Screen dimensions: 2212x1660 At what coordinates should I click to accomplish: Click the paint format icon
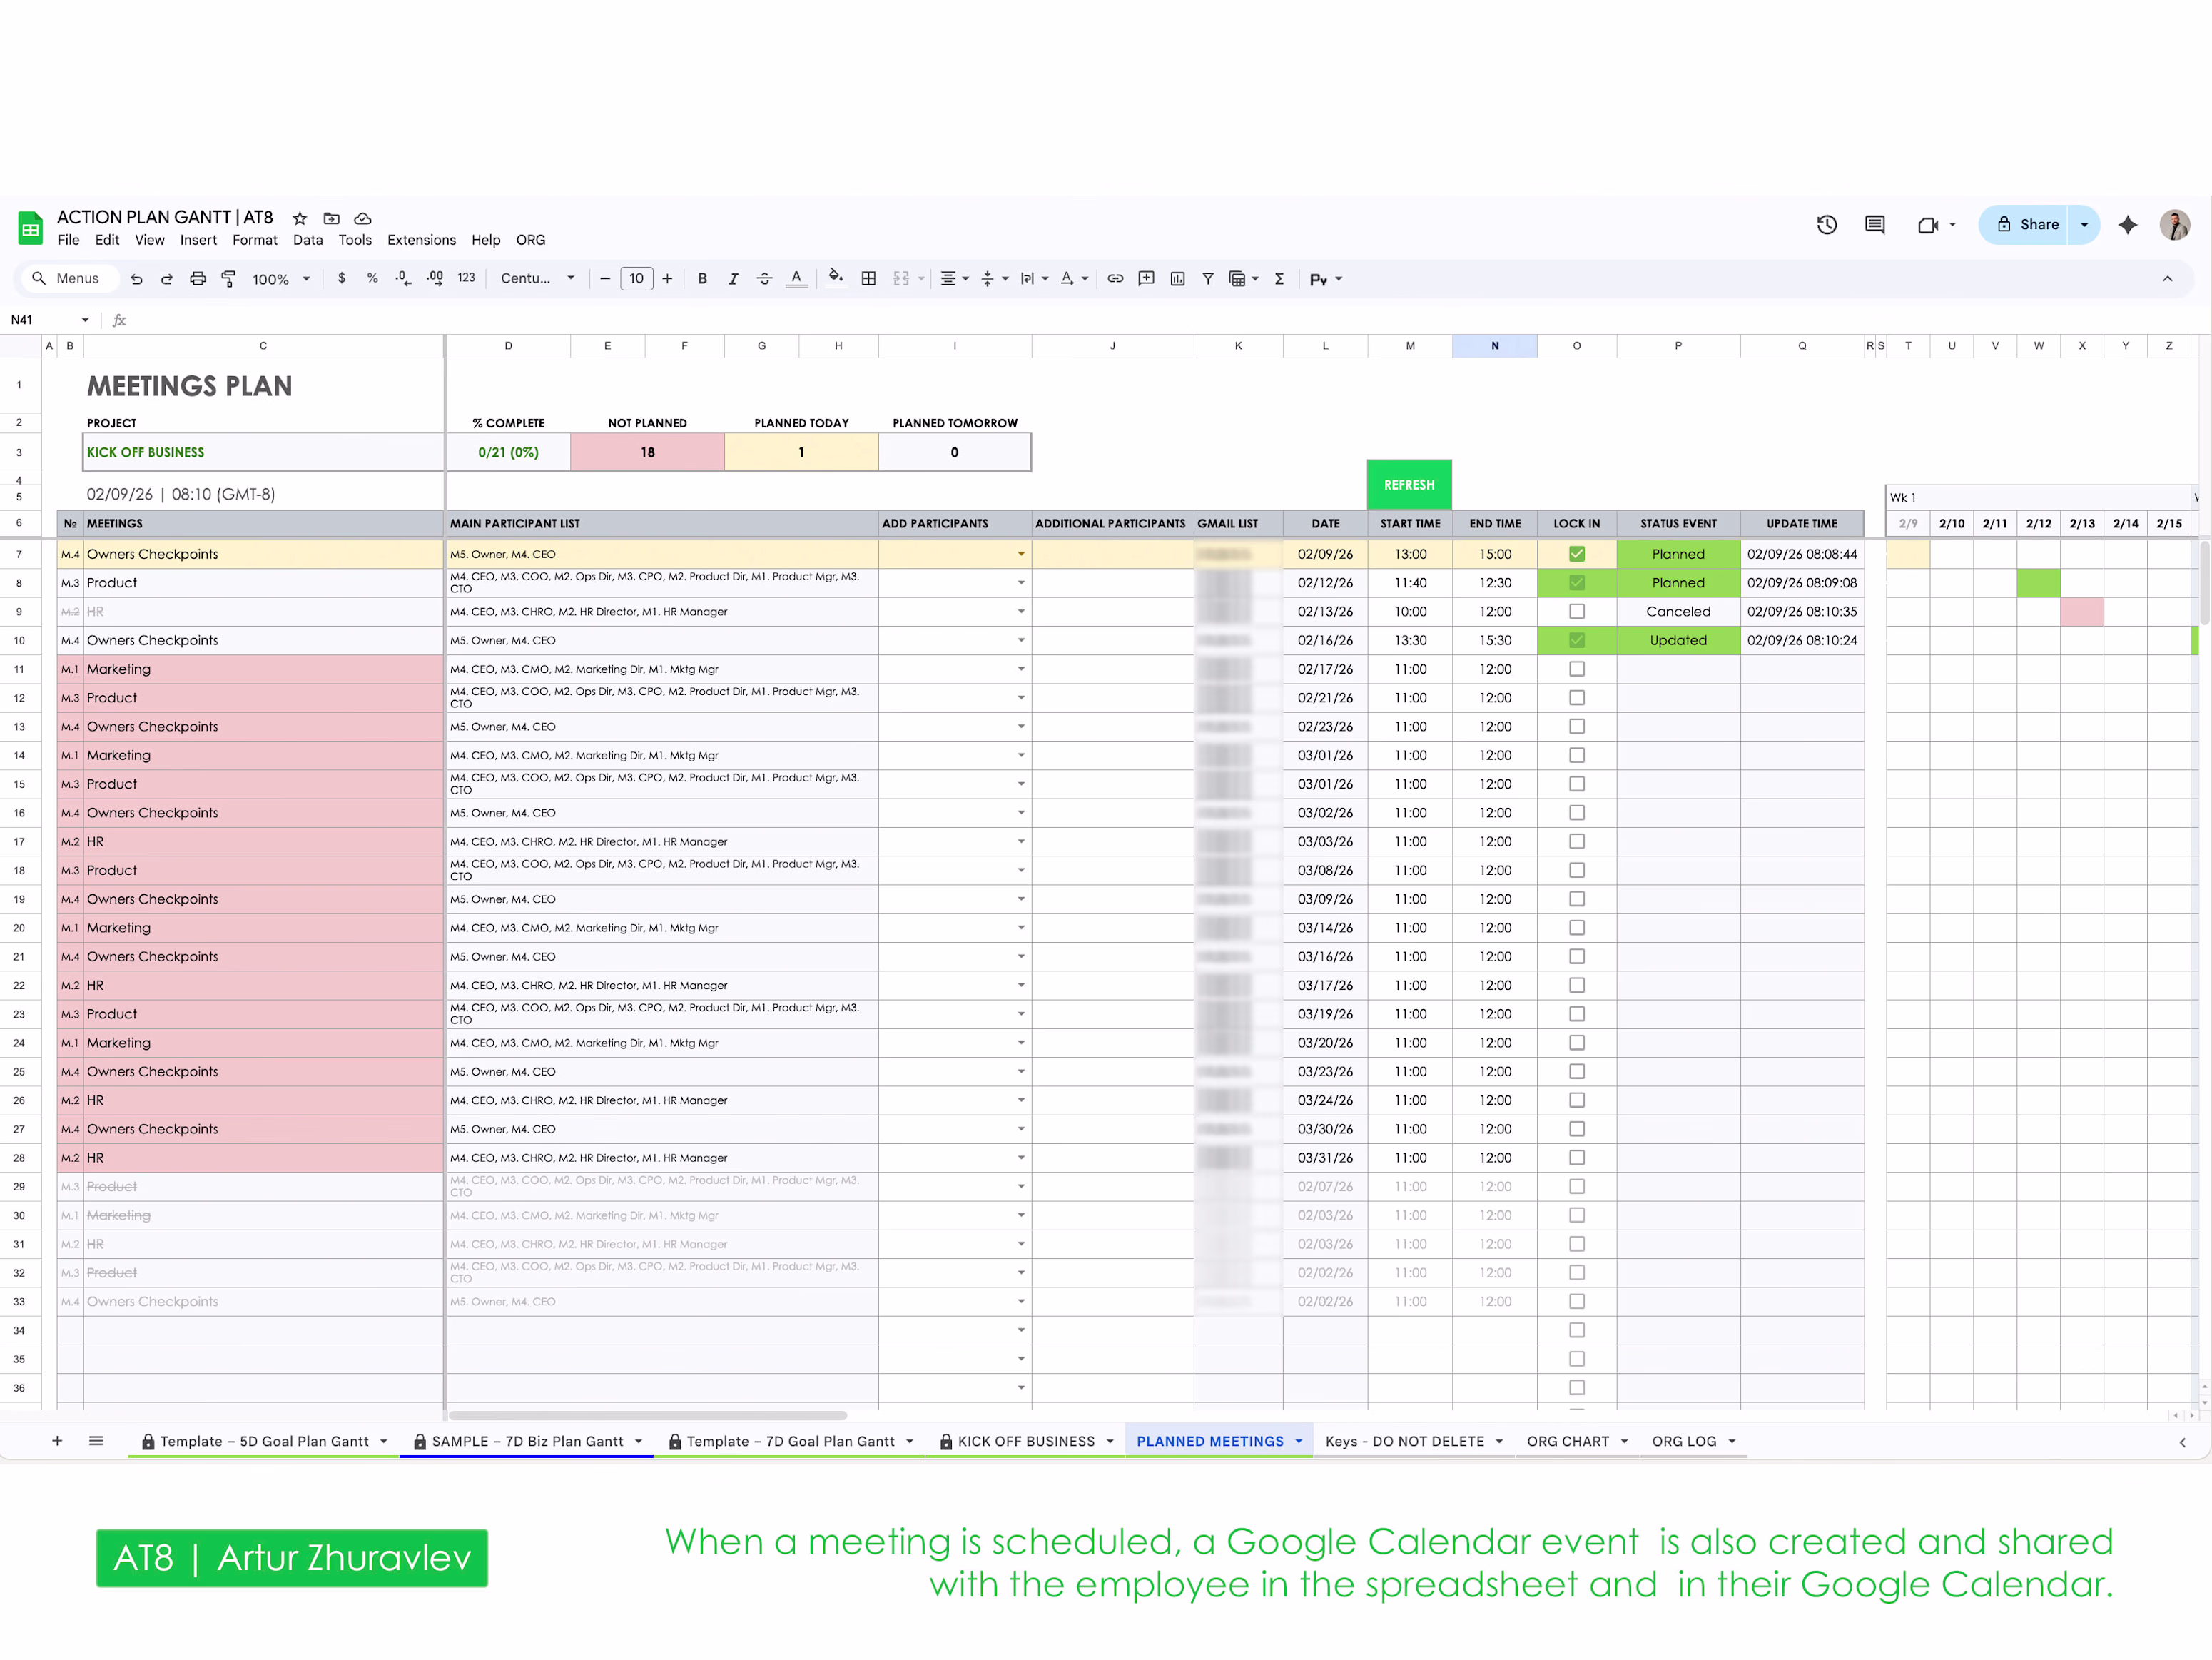coord(229,279)
